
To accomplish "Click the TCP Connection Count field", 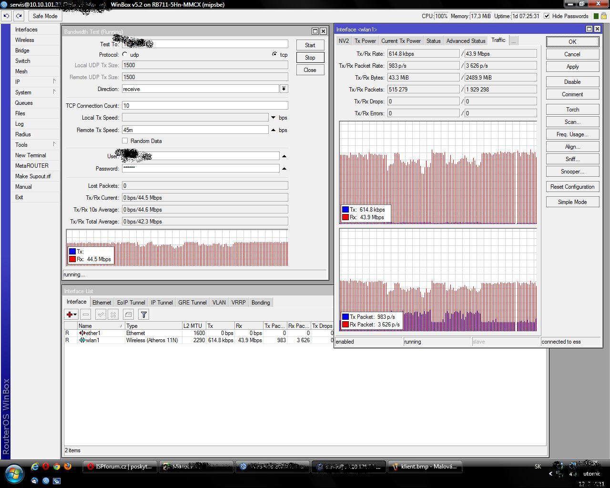I will pyautogui.click(x=205, y=105).
